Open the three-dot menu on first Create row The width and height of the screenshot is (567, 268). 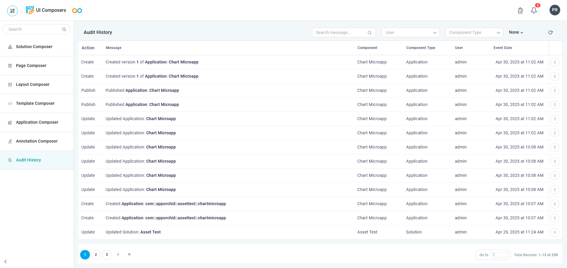pyautogui.click(x=555, y=62)
